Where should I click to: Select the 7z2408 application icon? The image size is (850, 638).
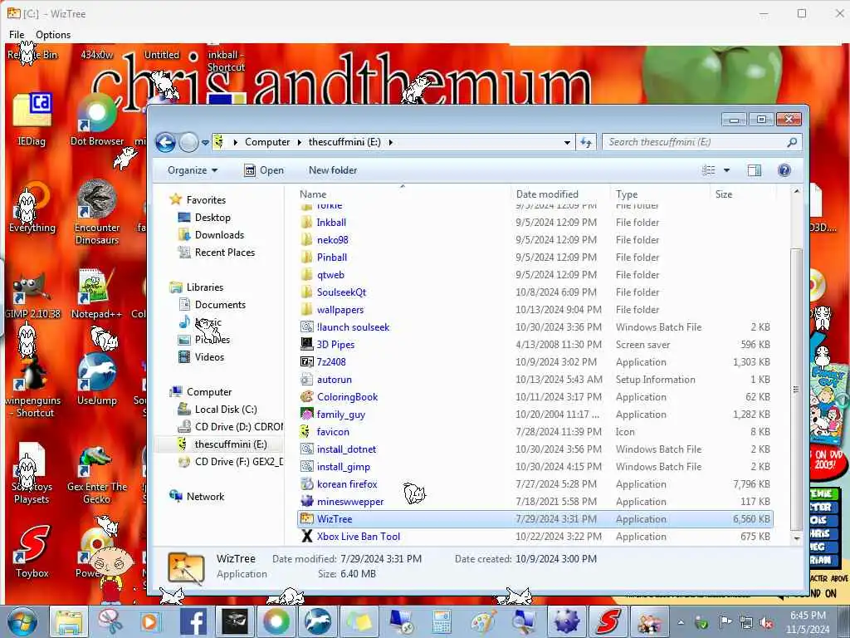307,362
